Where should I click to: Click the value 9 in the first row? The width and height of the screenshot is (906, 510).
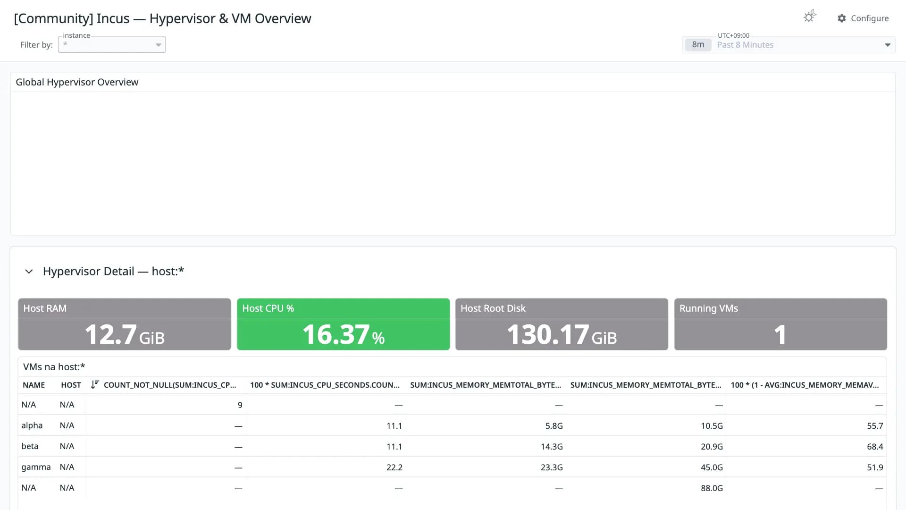coord(240,405)
